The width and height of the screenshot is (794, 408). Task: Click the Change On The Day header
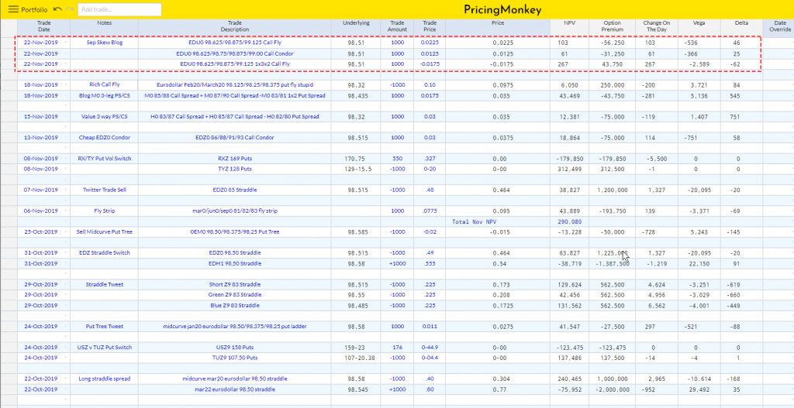click(x=656, y=26)
